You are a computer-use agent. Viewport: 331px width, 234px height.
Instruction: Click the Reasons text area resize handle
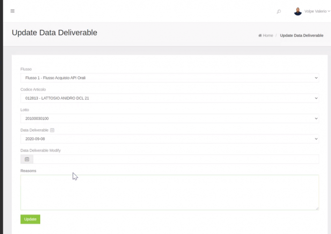click(x=317, y=208)
